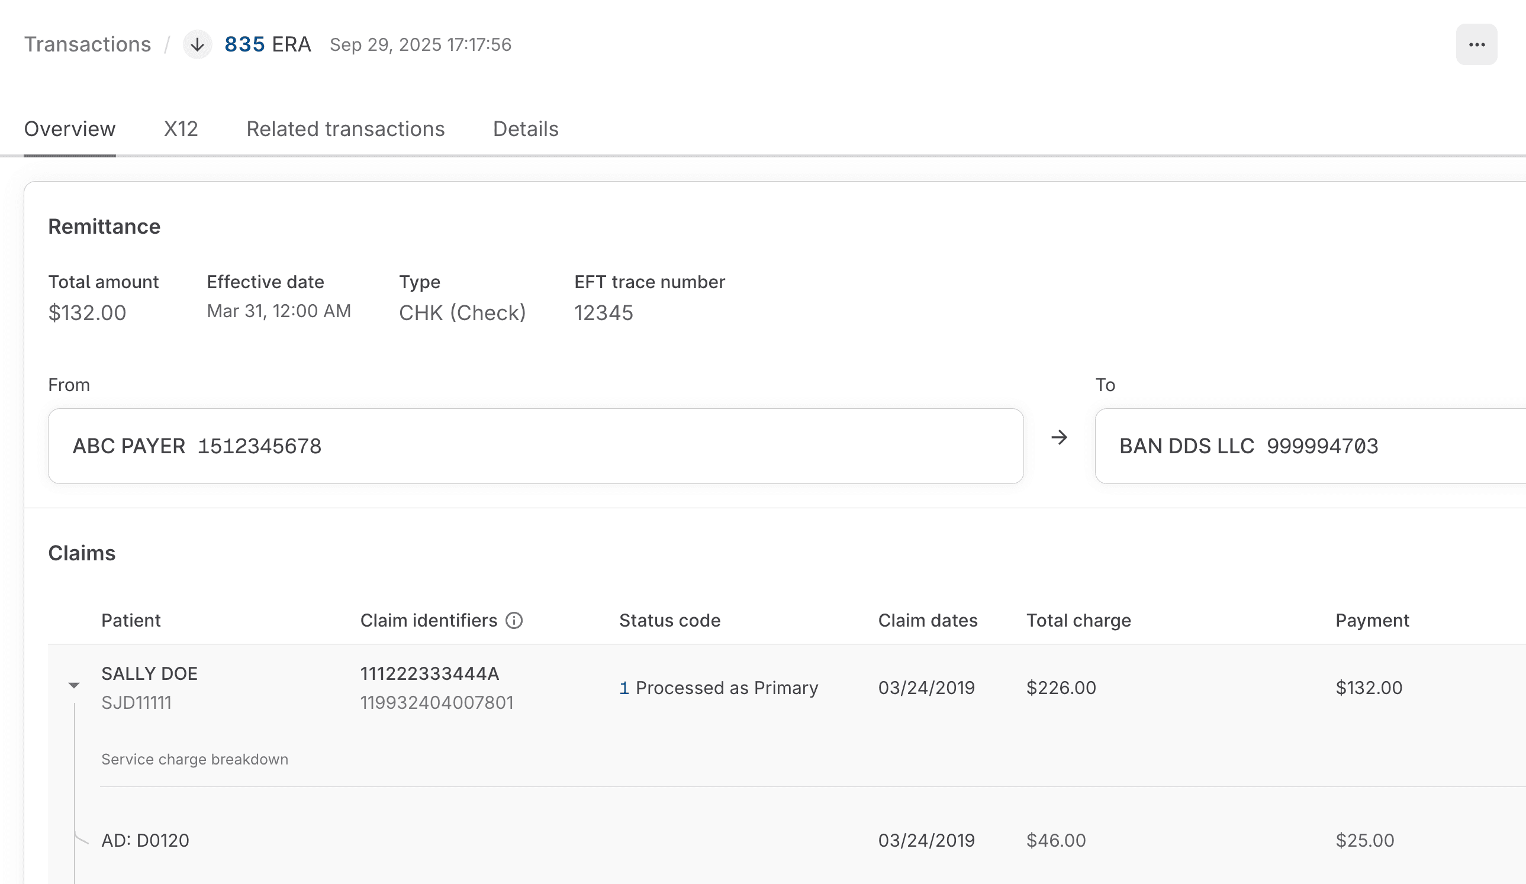Switch to the X12 tab
This screenshot has height=884, width=1526.
tap(181, 129)
